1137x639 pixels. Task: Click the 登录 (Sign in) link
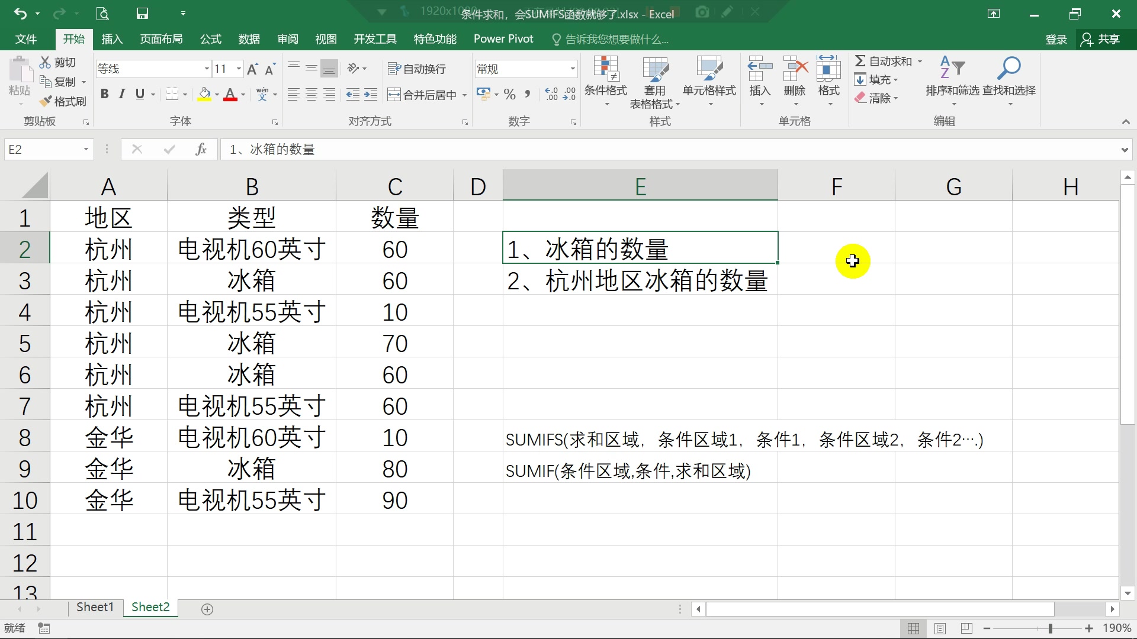click(x=1056, y=39)
